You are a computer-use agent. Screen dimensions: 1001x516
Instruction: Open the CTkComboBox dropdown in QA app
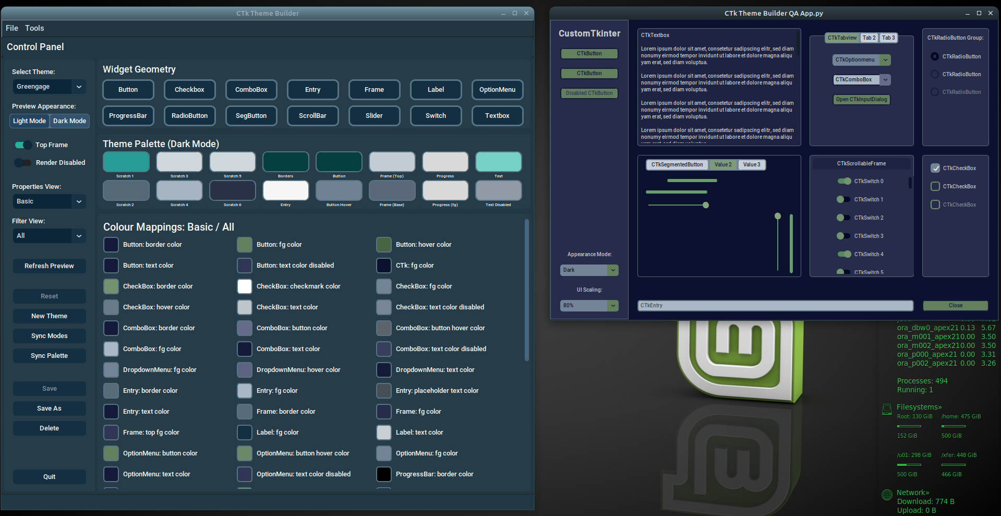point(885,79)
